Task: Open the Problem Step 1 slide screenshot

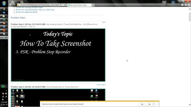Action: point(58,55)
